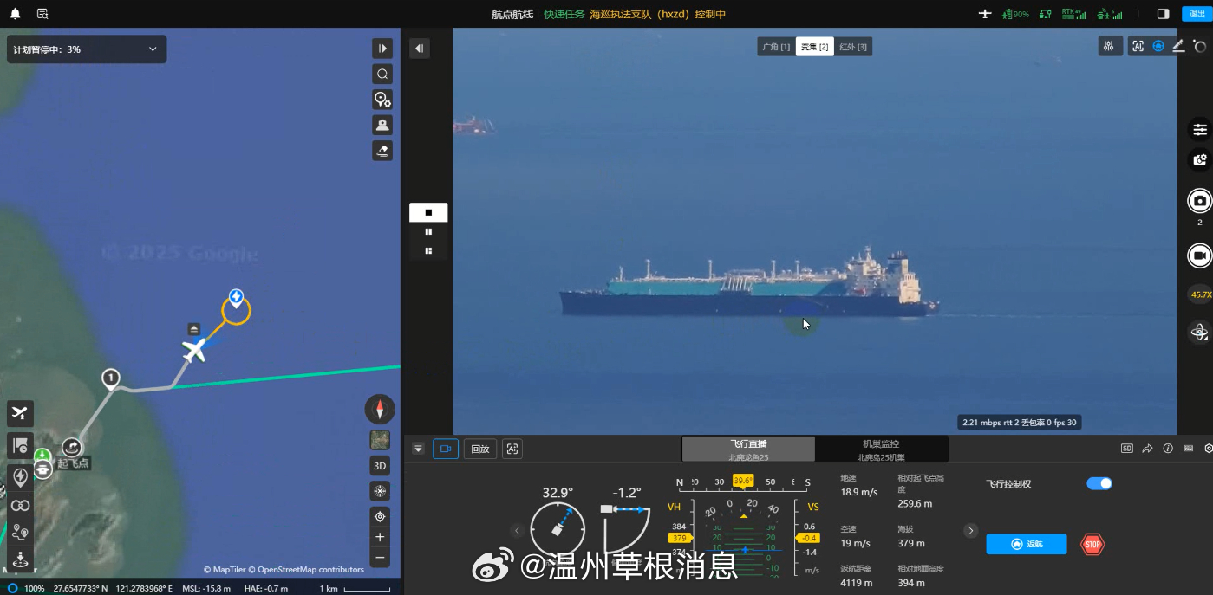Open the SD video quality selector
This screenshot has width=1213, height=595.
coord(1127,449)
